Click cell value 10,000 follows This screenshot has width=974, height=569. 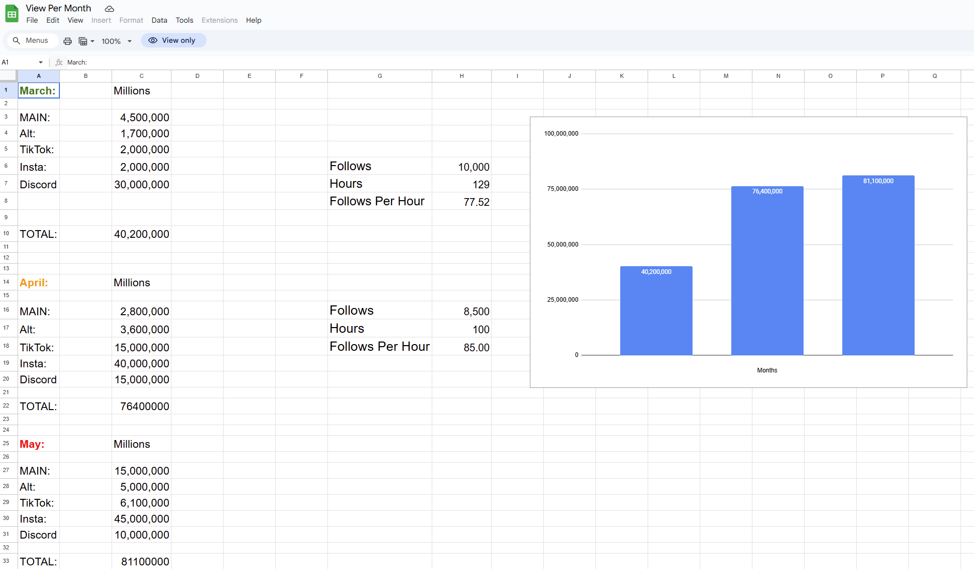(462, 167)
